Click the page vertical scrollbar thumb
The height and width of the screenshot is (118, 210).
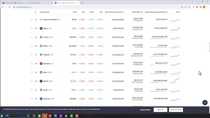(209, 47)
